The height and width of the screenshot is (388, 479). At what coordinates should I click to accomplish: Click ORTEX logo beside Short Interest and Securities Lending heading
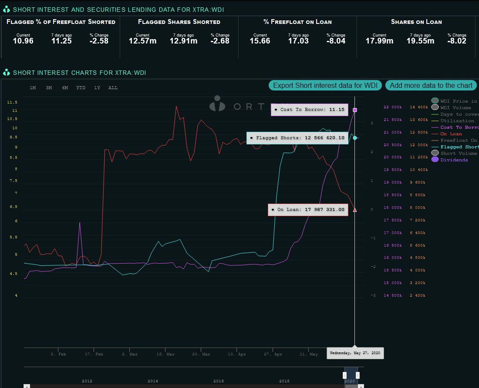tap(7, 10)
